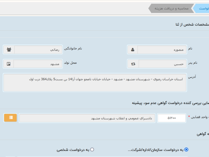Click the دادسرای عمومی و انقلاب شهرستان مشهد field
Viewport: 209px width, 157px height.
(87, 118)
